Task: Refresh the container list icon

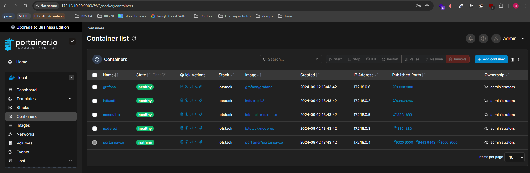Action: pos(134,39)
